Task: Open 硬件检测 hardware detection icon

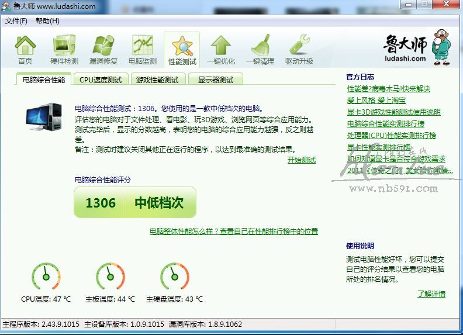Action: [64, 50]
